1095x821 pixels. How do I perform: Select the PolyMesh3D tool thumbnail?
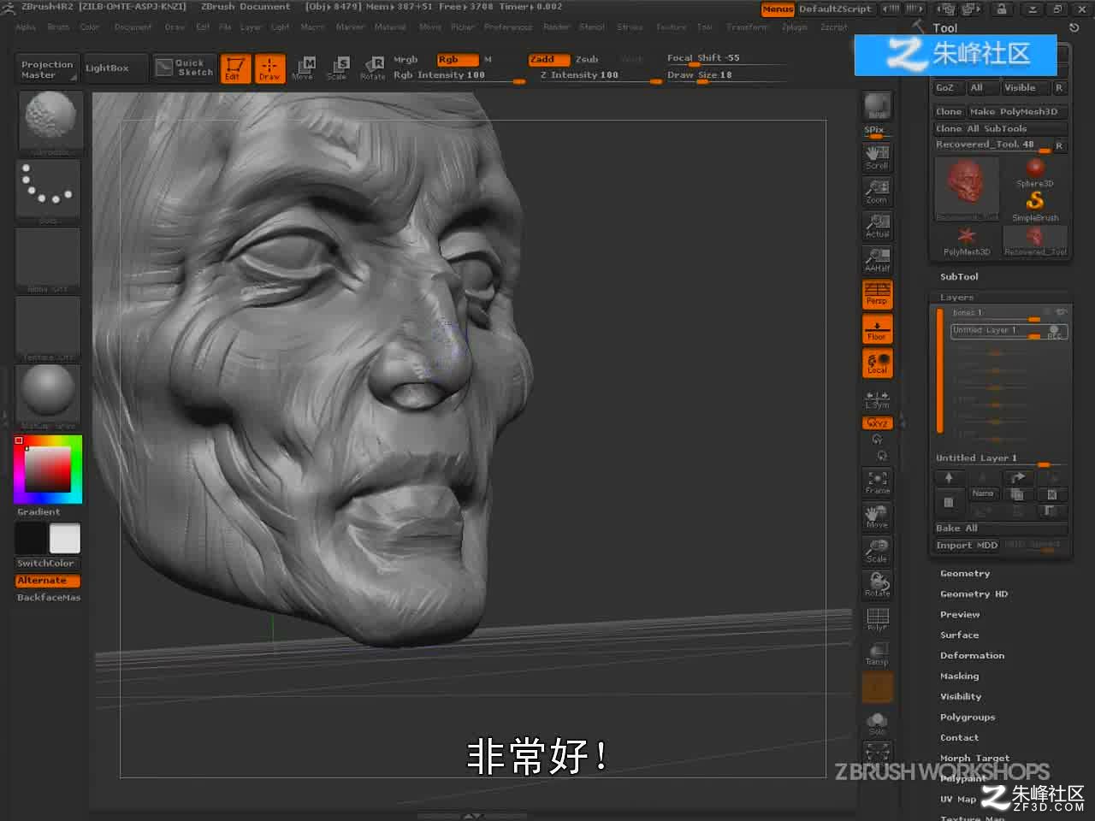click(967, 240)
